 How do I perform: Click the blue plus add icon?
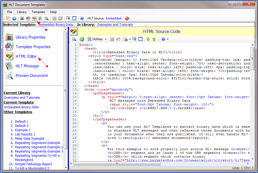pyautogui.click(x=14, y=18)
